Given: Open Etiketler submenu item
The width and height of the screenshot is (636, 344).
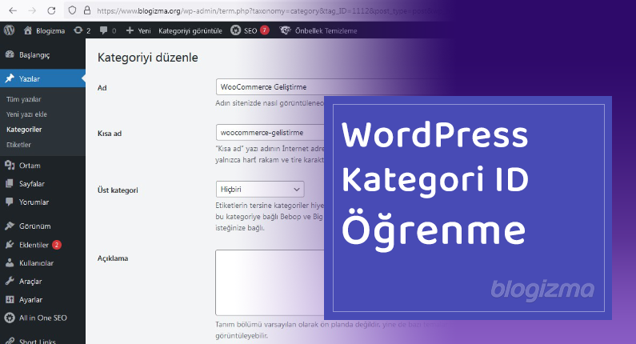Looking at the screenshot, I should point(18,145).
